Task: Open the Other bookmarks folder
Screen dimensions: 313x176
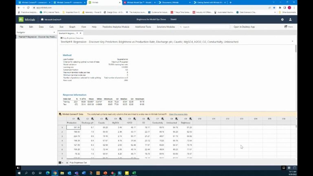Action: coord(287,12)
